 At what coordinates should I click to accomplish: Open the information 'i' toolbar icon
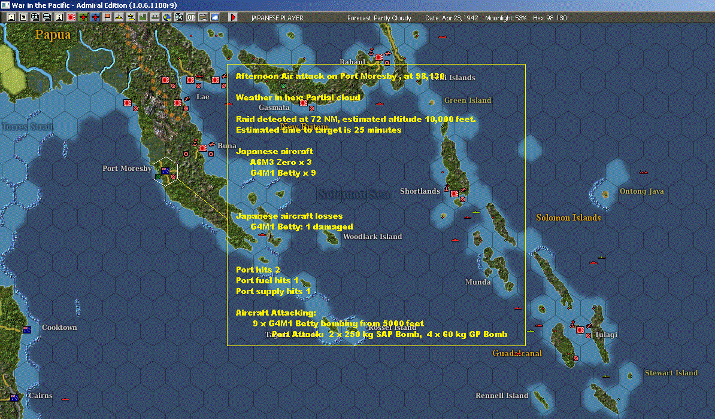(59, 17)
